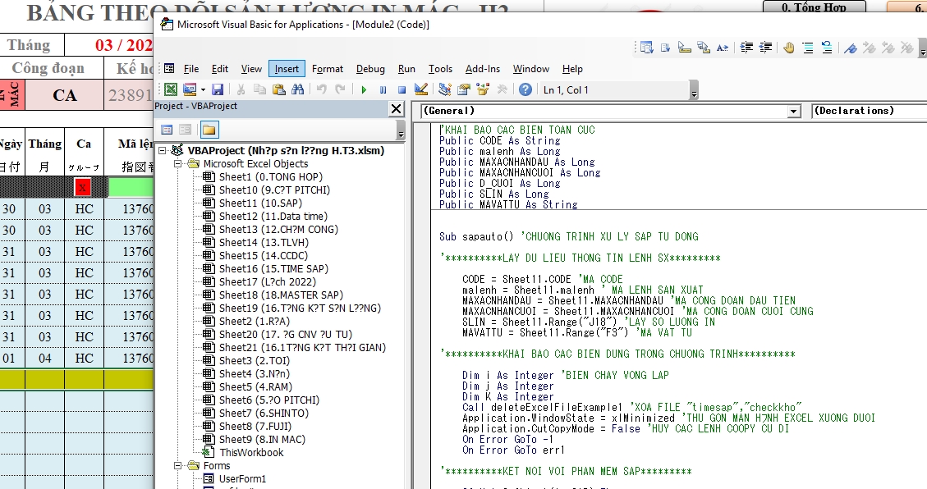Collapse the VBAProject tree node
Image resolution: width=927 pixels, height=489 pixels.
tap(162, 151)
